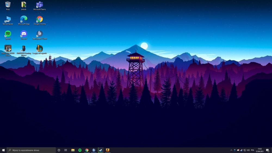Open the network status tray icon
Image resolution: width=272 pixels, height=153 pixels.
coord(245,150)
